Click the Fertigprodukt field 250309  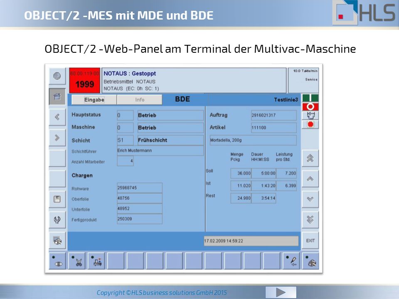140,219
